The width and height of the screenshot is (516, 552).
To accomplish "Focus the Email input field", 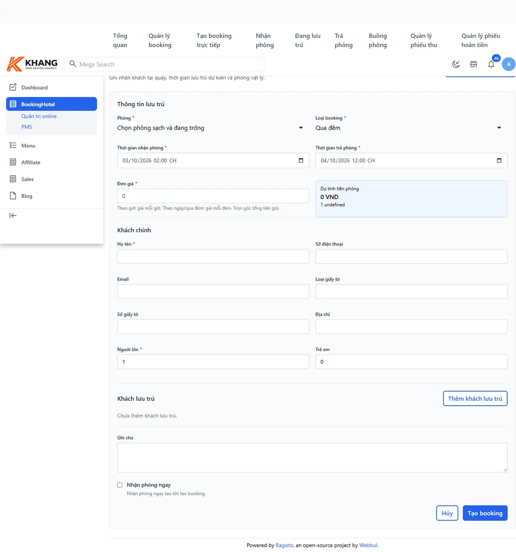I will pos(213,292).
